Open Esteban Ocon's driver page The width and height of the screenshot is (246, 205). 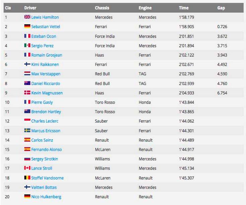44,36
